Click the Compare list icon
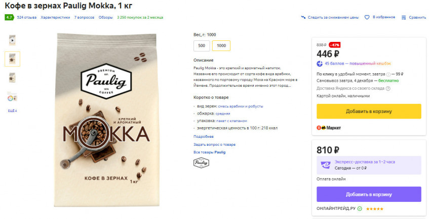This screenshot has width=429, height=219. (404, 17)
